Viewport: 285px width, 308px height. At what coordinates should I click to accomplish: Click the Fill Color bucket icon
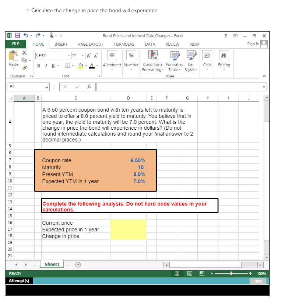[x=81, y=66]
